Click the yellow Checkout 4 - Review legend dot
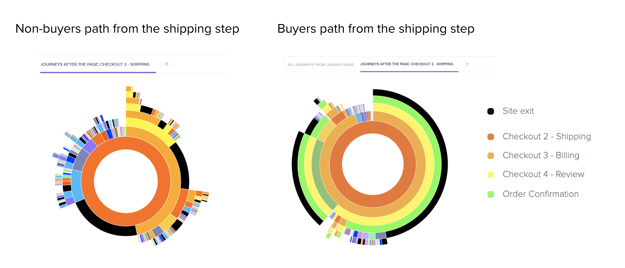The height and width of the screenshot is (268, 625). tap(491, 175)
